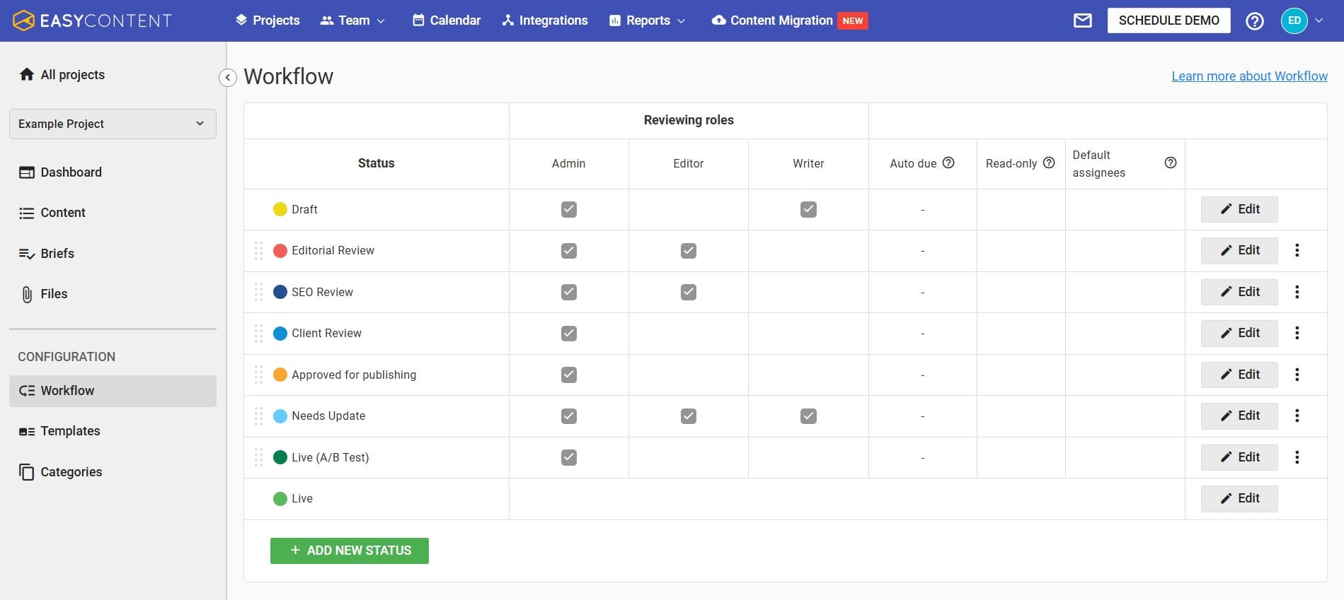Image resolution: width=1344 pixels, height=600 pixels.
Task: Click the mail envelope icon in header
Action: coord(1082,20)
